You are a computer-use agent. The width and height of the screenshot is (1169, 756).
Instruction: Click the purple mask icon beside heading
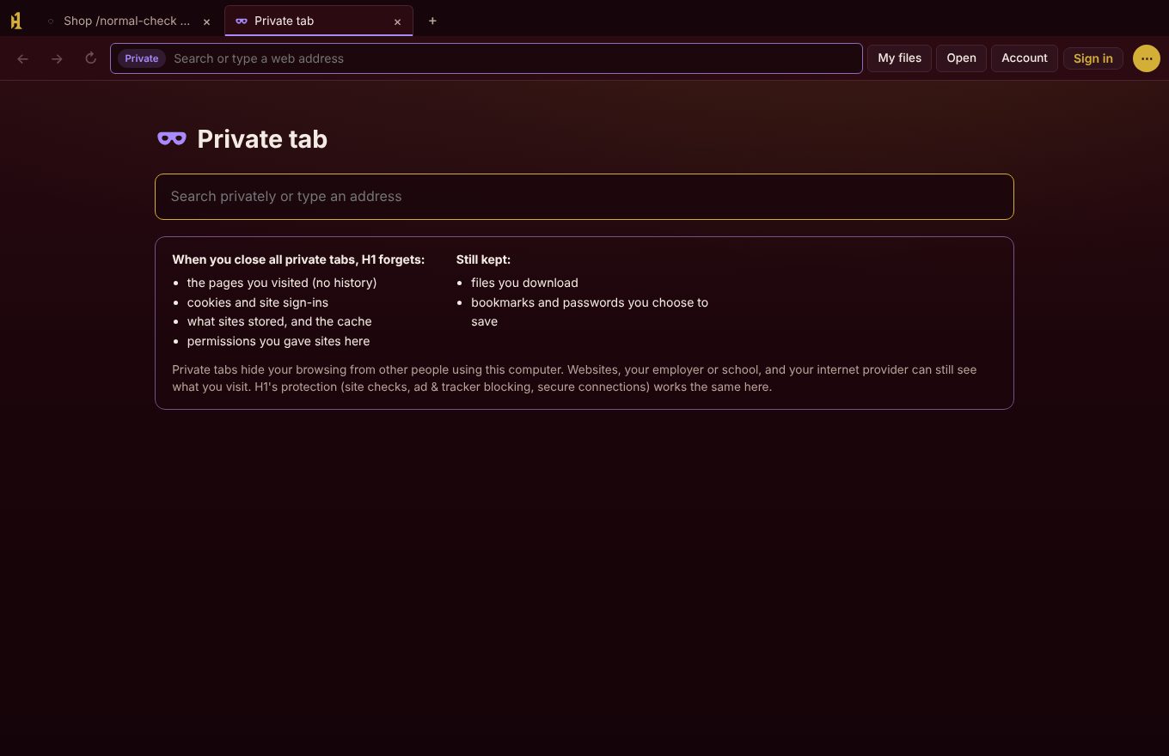pyautogui.click(x=172, y=138)
